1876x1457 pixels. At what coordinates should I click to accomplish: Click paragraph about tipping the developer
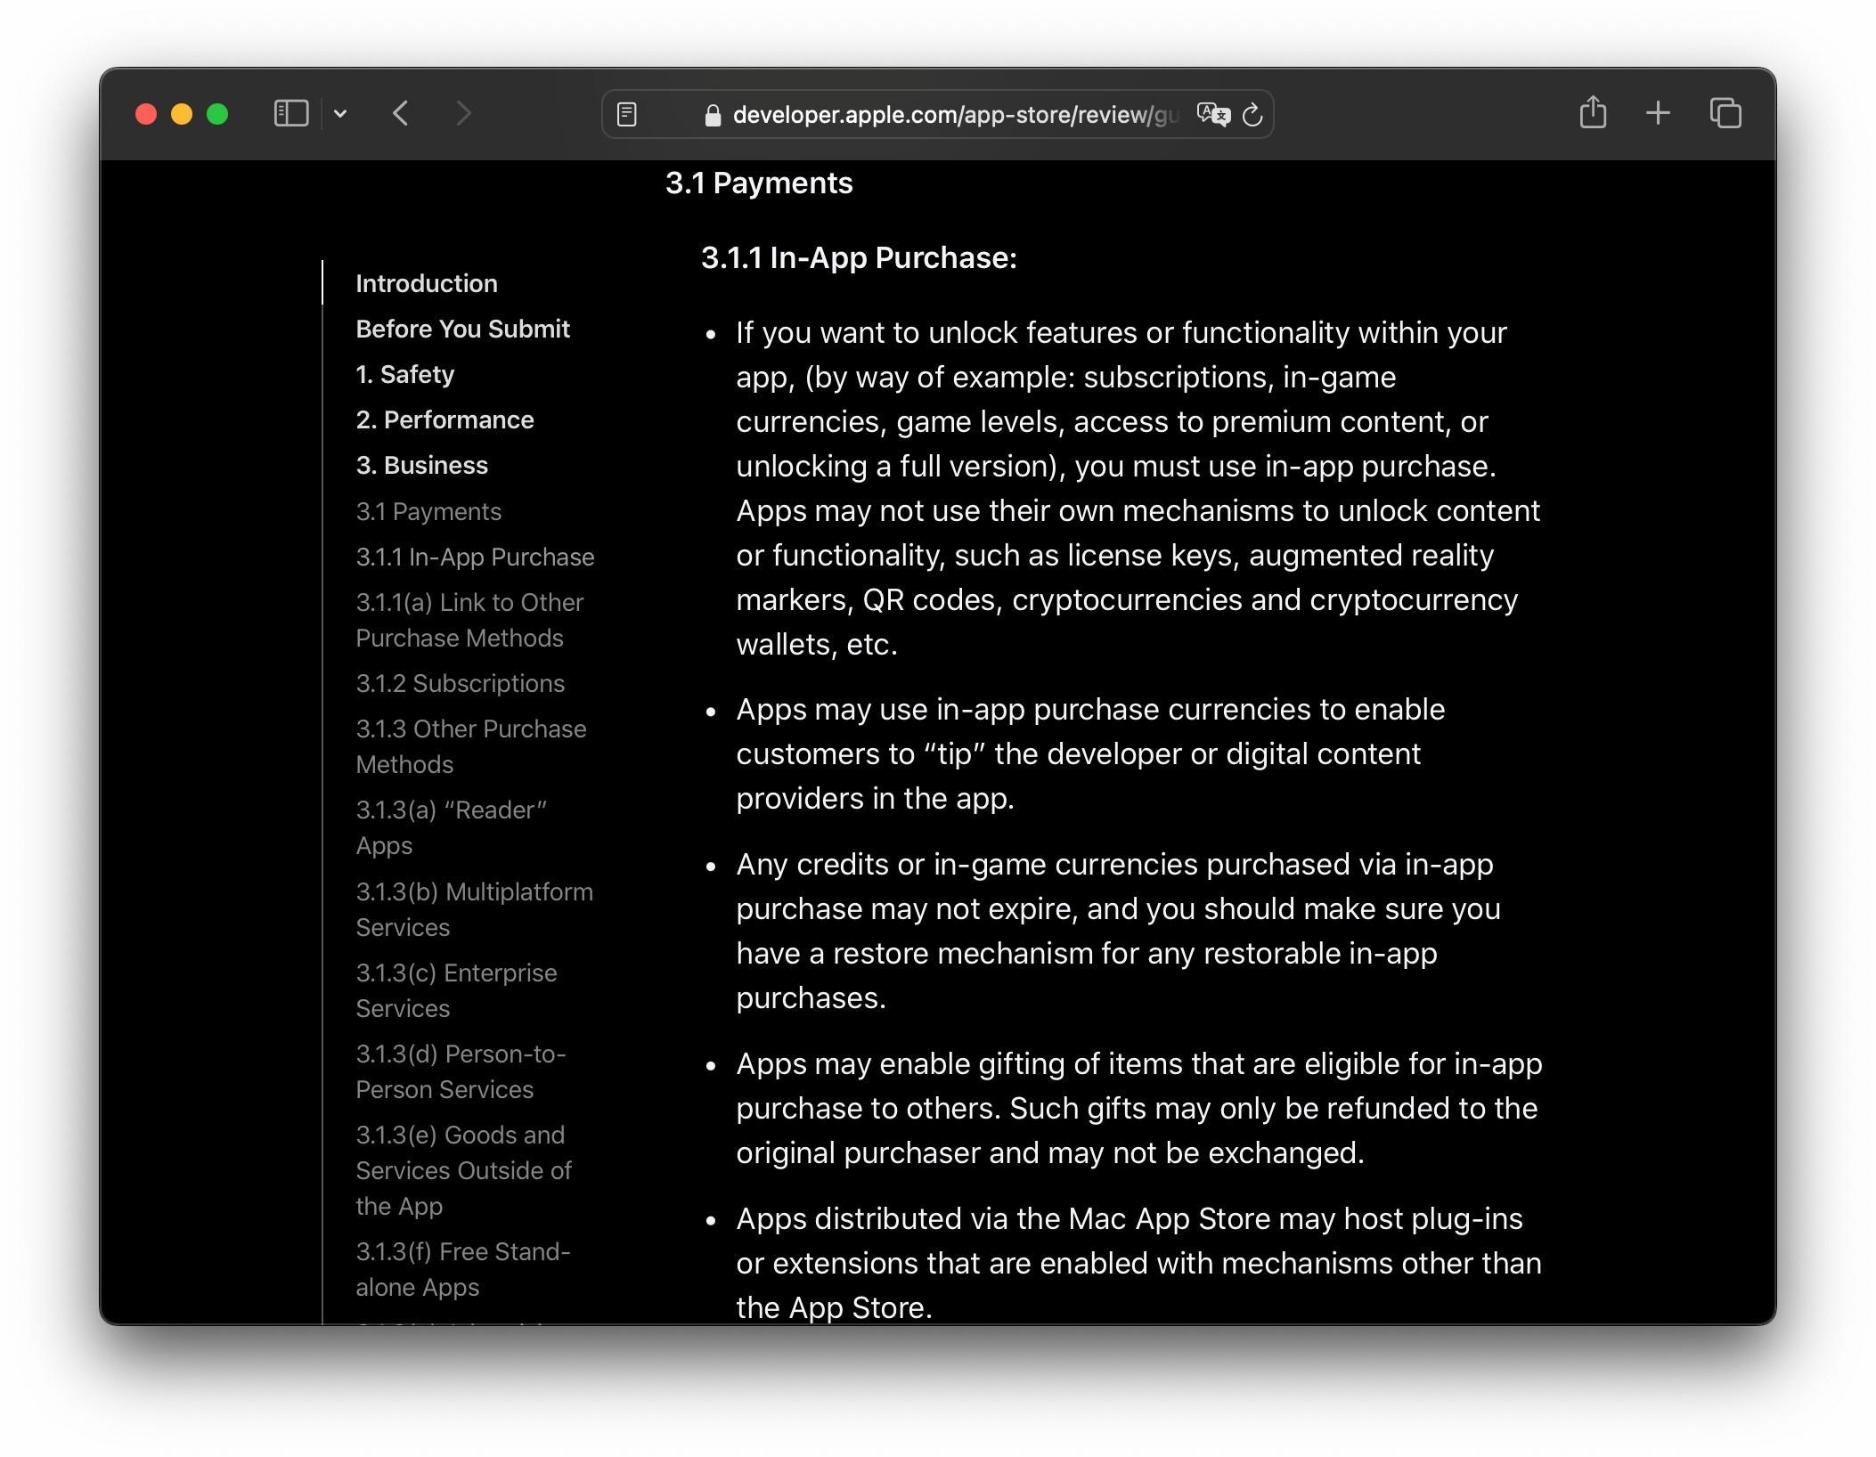point(1090,753)
